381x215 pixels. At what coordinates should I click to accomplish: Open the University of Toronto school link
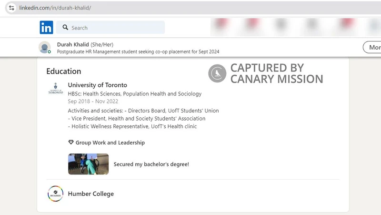(98, 85)
